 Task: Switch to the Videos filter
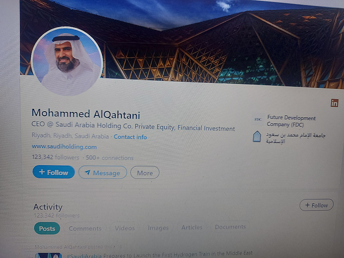(125, 228)
